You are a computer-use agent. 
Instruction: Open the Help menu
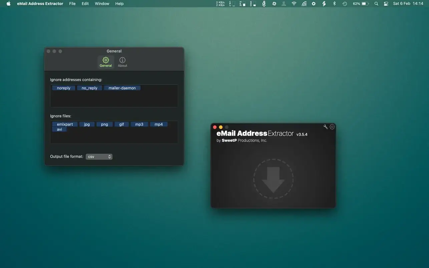[119, 4]
